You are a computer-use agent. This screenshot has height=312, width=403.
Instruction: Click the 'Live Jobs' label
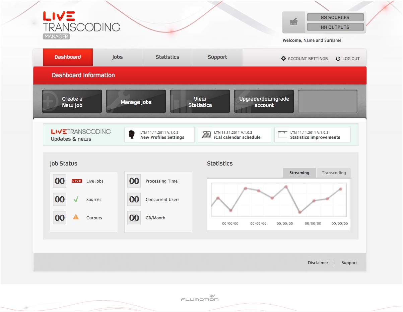point(95,181)
